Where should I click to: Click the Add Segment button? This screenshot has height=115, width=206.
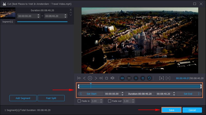pyautogui.click(x=23, y=98)
